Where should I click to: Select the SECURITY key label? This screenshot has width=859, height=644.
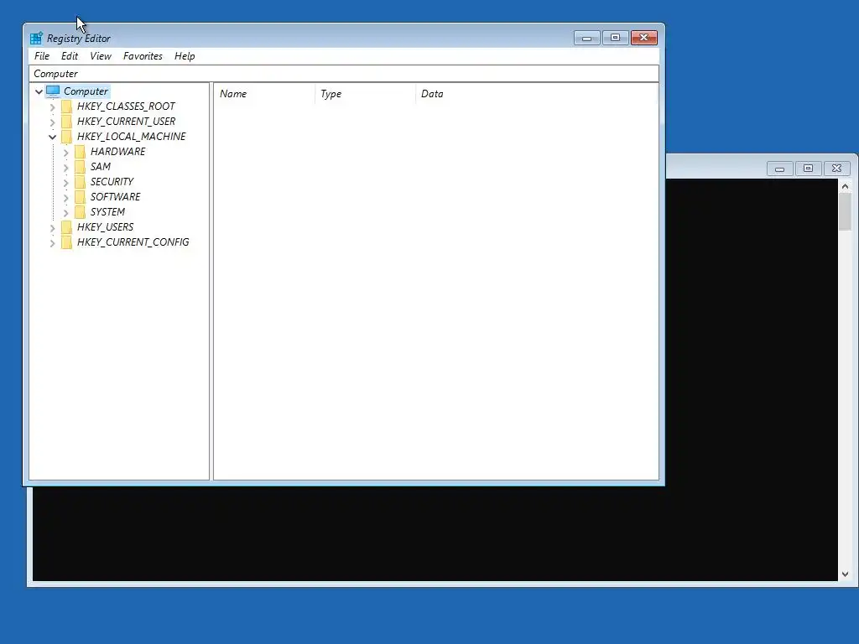[x=112, y=181]
